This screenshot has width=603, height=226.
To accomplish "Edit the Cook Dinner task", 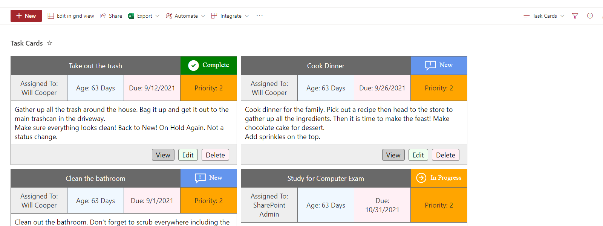I will point(418,155).
